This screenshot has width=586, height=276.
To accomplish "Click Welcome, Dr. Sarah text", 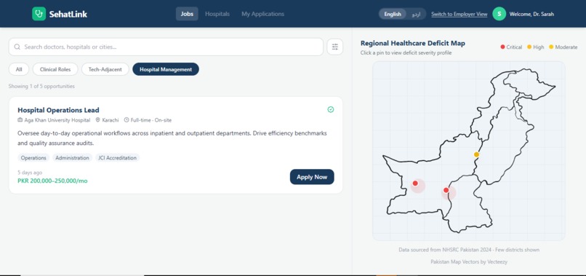I will pyautogui.click(x=531, y=15).
